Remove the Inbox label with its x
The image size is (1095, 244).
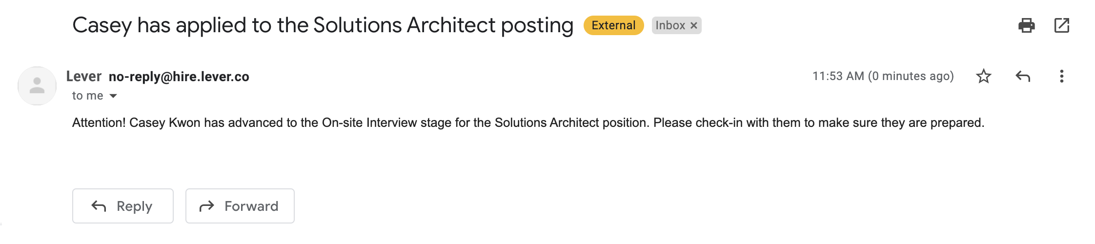[693, 25]
